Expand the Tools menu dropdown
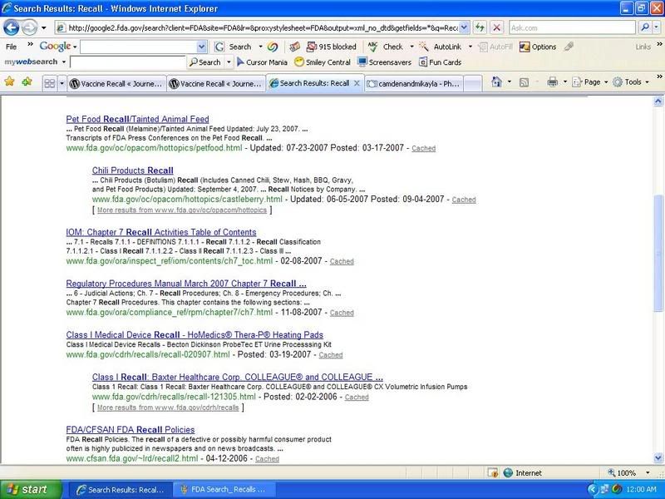The width and height of the screenshot is (665, 499). (648, 82)
